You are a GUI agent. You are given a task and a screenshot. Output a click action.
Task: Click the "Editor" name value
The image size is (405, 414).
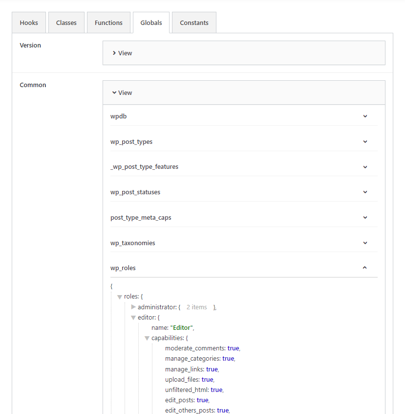(181, 328)
